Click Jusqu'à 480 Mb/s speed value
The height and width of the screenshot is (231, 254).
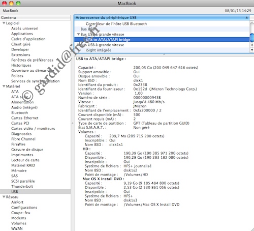[149, 102]
